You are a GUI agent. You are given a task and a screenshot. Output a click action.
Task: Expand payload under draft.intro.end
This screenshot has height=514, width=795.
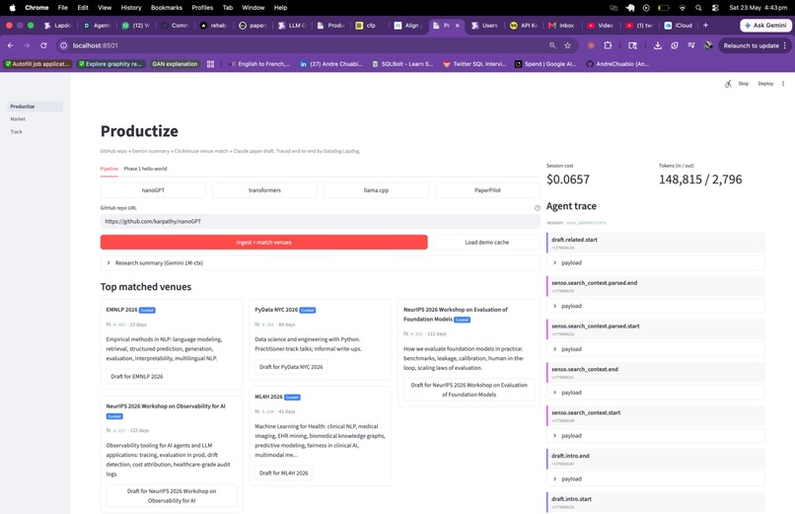click(656, 479)
